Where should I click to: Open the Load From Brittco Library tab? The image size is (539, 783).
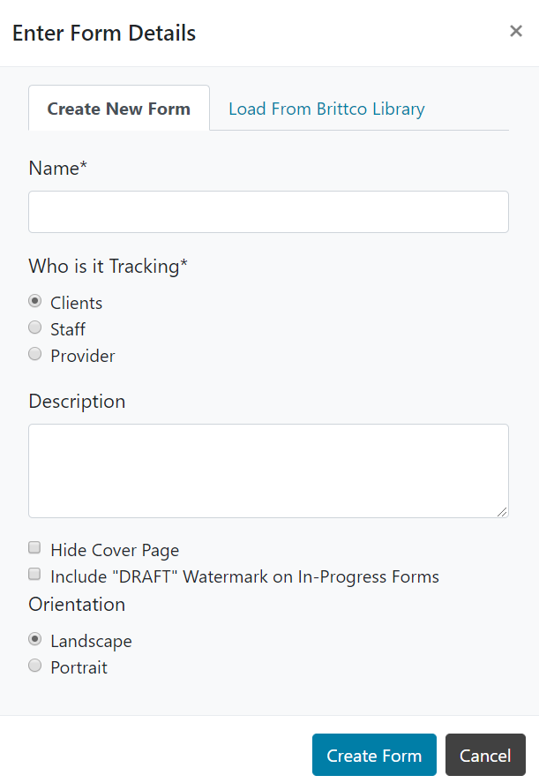[x=326, y=109]
